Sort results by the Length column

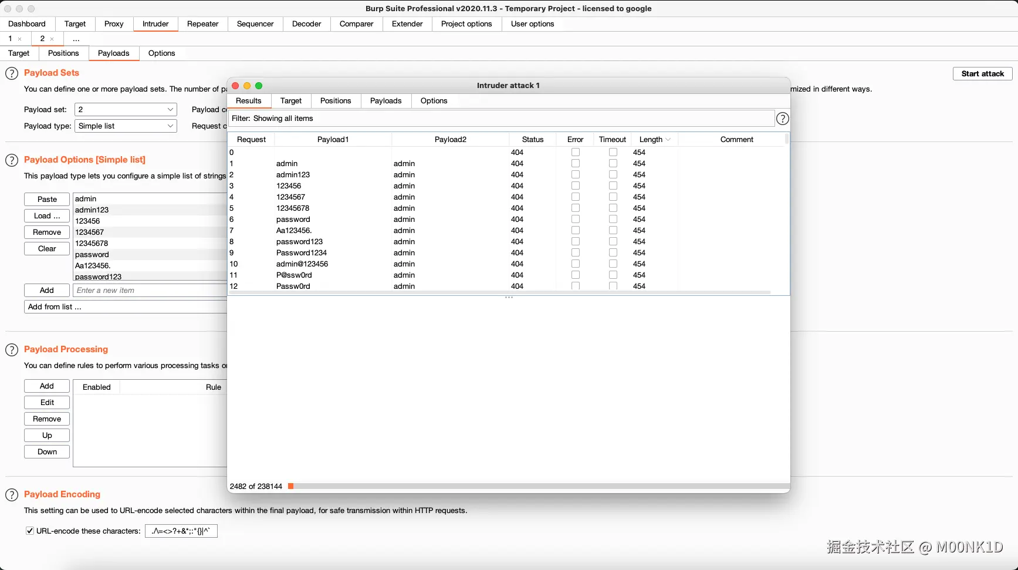[x=654, y=140]
